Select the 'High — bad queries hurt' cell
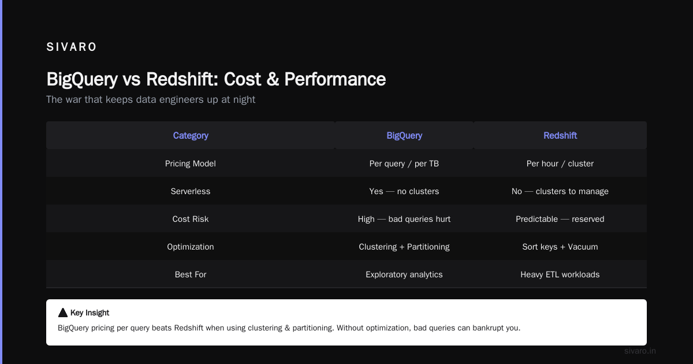This screenshot has height=364, width=693. click(404, 219)
